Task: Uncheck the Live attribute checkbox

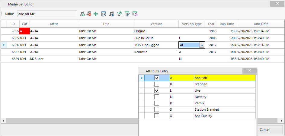Action: (x=157, y=90)
